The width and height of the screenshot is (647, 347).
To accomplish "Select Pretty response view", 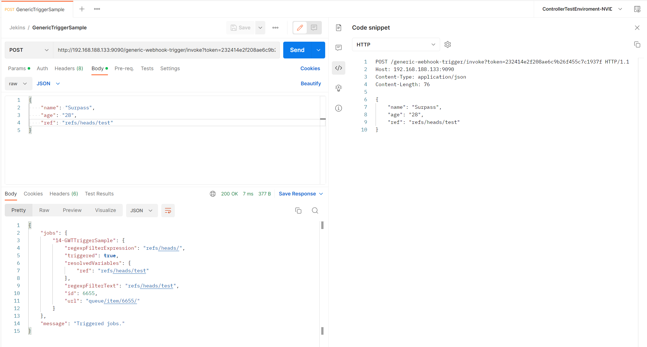I will (18, 210).
